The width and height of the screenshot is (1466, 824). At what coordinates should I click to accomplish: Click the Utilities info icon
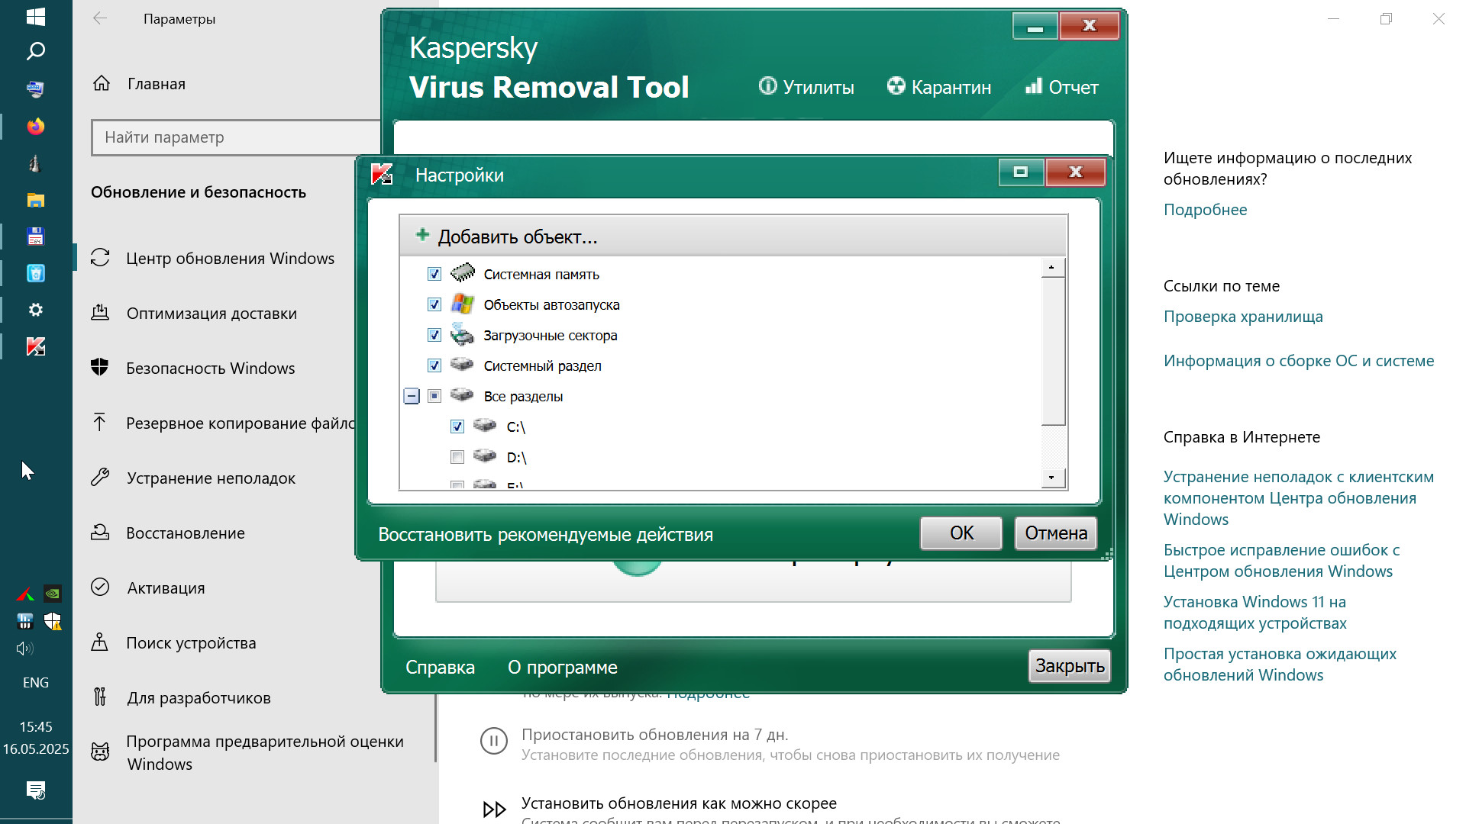(767, 86)
